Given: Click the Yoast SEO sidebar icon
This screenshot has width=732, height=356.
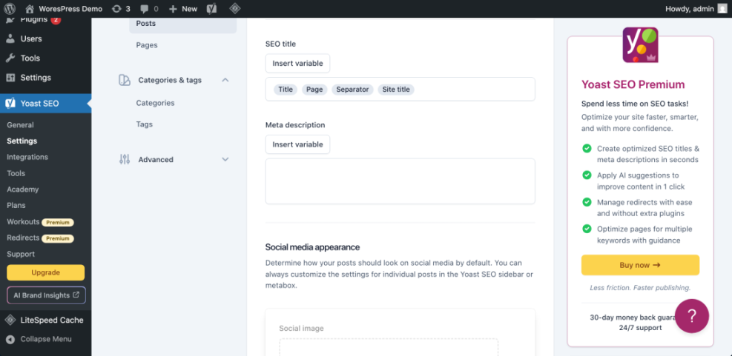Looking at the screenshot, I should click(x=10, y=104).
